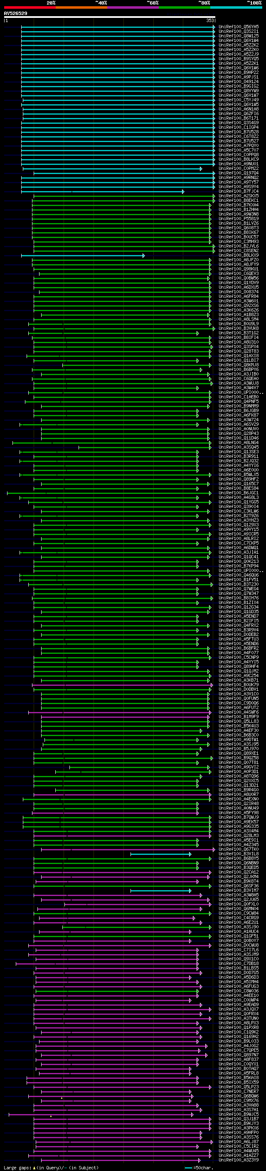
Task: Click label UniRef100_A5Z2K2
Action: pos(239,45)
